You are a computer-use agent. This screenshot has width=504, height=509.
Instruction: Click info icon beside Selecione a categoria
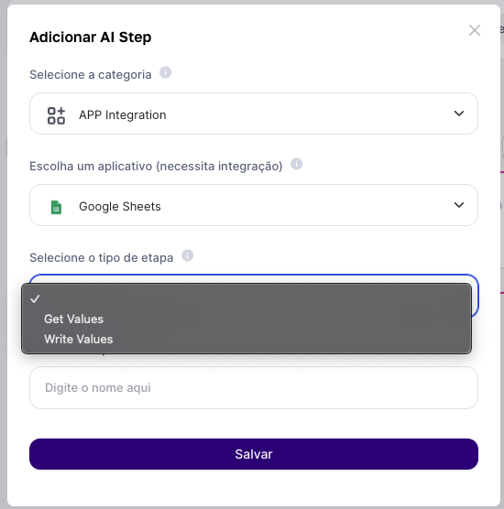(x=165, y=72)
